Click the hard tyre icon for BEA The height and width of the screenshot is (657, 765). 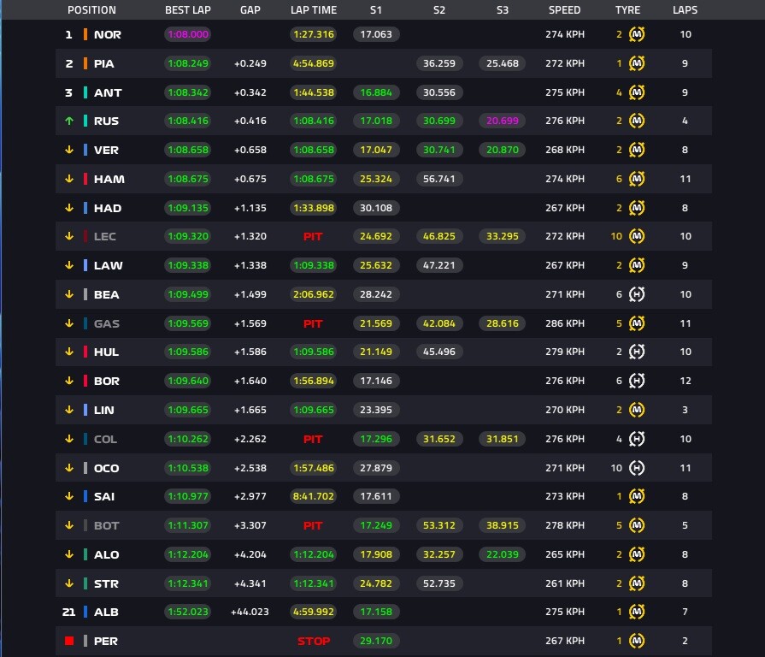pyautogui.click(x=637, y=294)
